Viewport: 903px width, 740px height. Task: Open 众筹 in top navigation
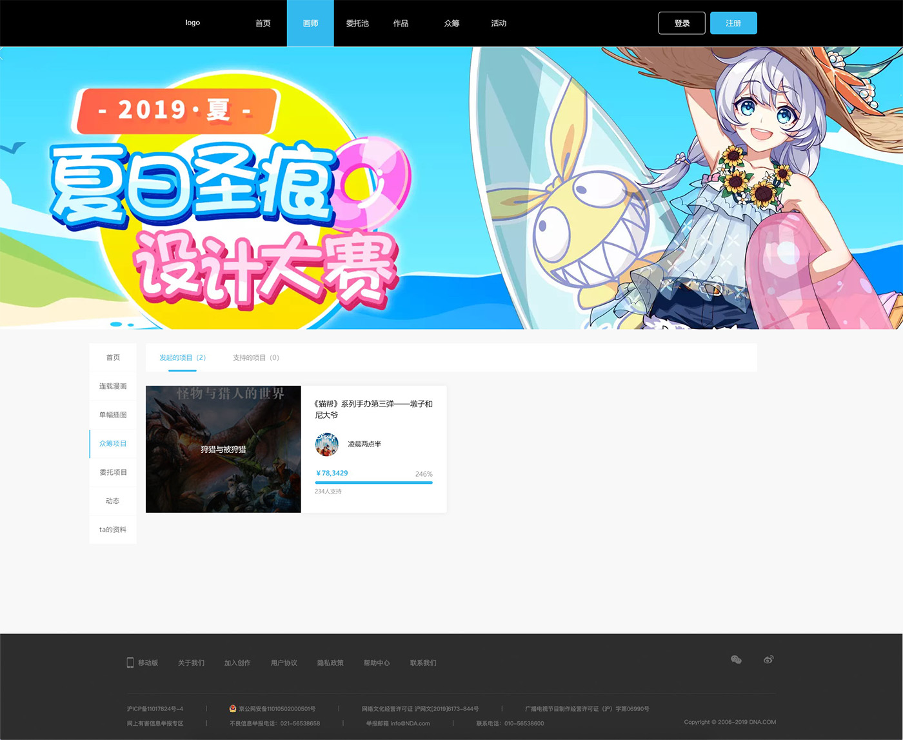[451, 23]
